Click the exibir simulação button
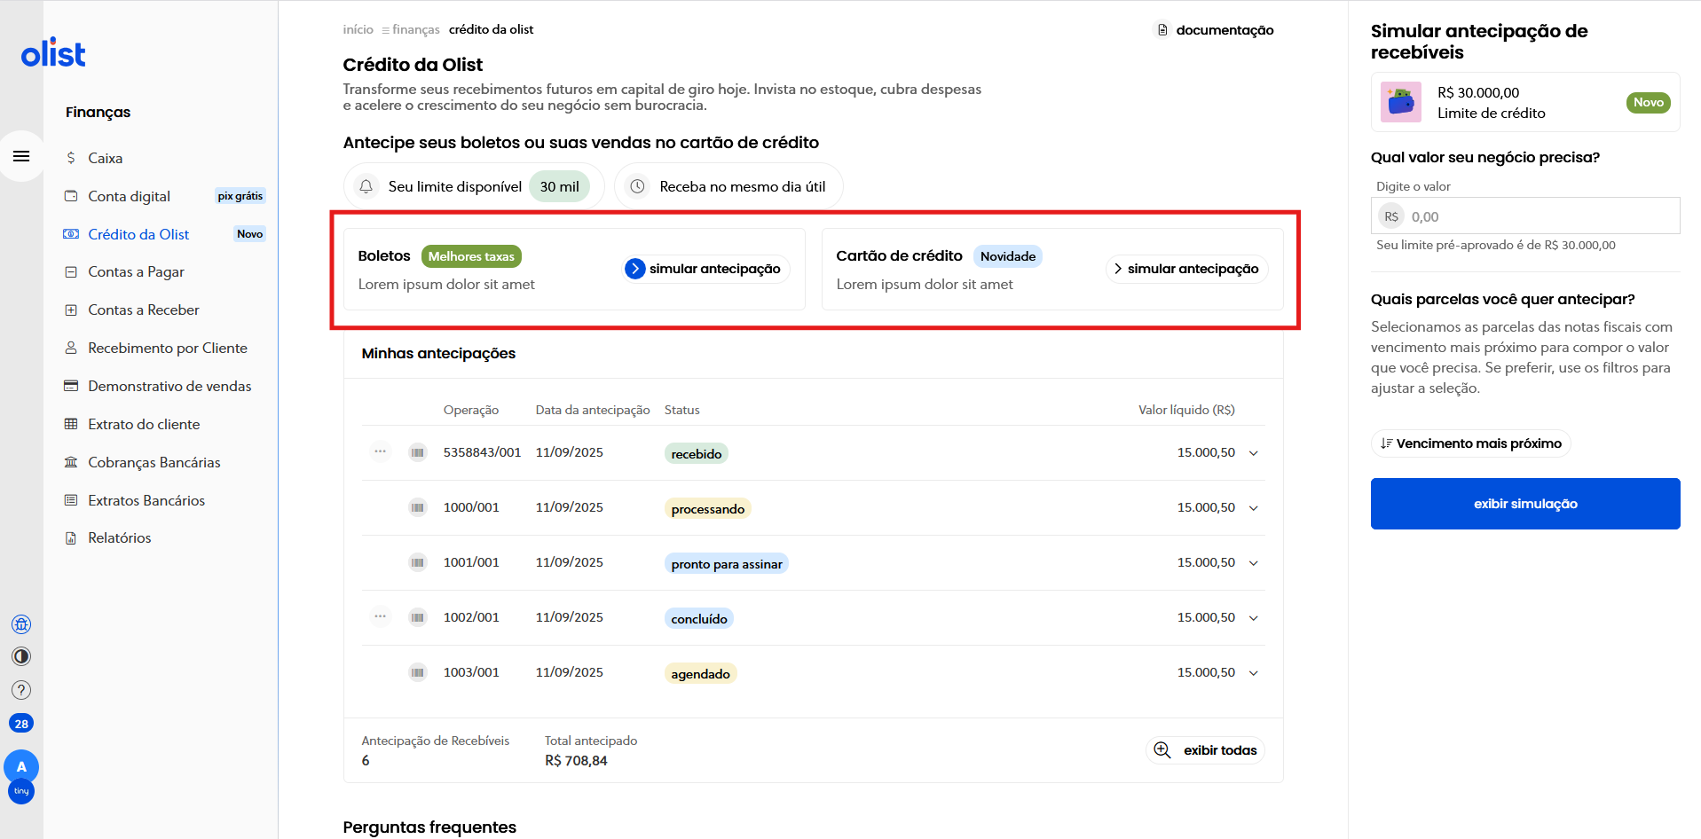 point(1525,504)
